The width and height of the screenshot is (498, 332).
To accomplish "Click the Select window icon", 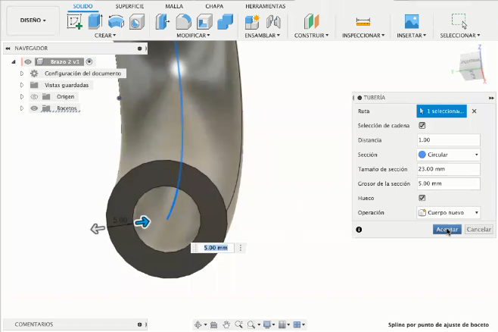I will tap(459, 22).
